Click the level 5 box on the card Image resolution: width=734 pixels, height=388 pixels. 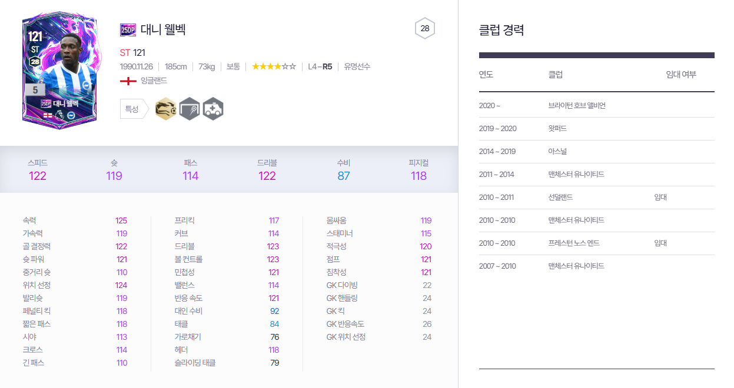[x=35, y=90]
